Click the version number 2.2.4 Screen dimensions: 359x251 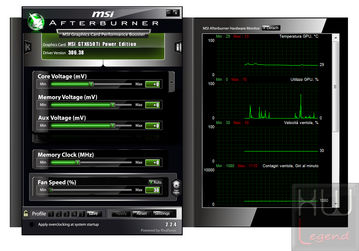point(171,224)
